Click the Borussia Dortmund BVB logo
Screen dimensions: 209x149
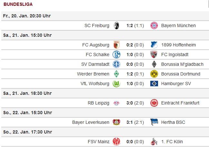point(154,74)
